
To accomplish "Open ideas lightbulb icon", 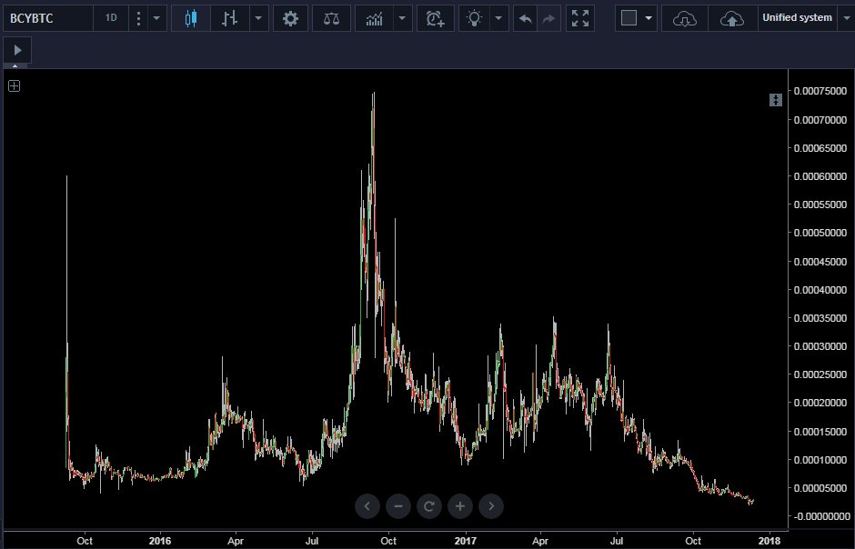I will [x=475, y=18].
